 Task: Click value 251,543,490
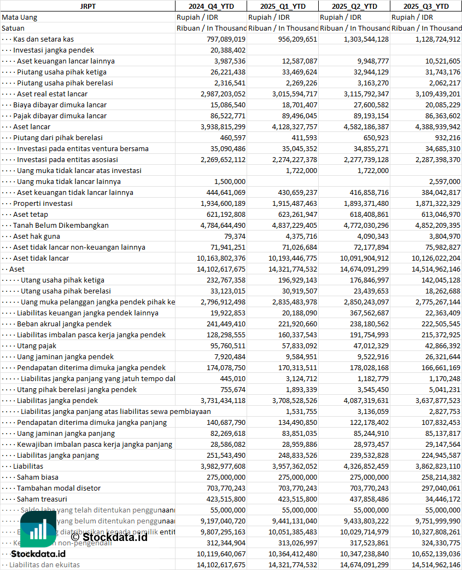pyautogui.click(x=226, y=455)
